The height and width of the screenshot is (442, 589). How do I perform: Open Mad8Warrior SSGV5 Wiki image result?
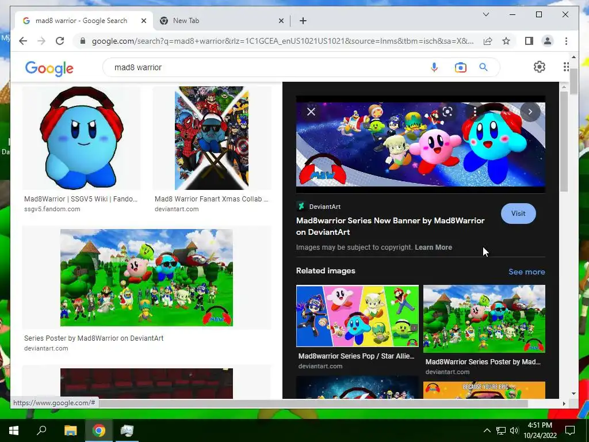point(81,138)
